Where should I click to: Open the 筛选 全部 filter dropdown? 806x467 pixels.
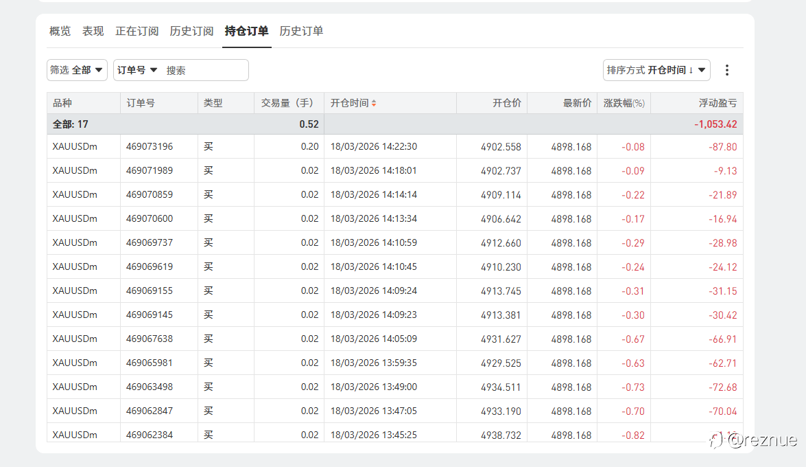tap(77, 70)
